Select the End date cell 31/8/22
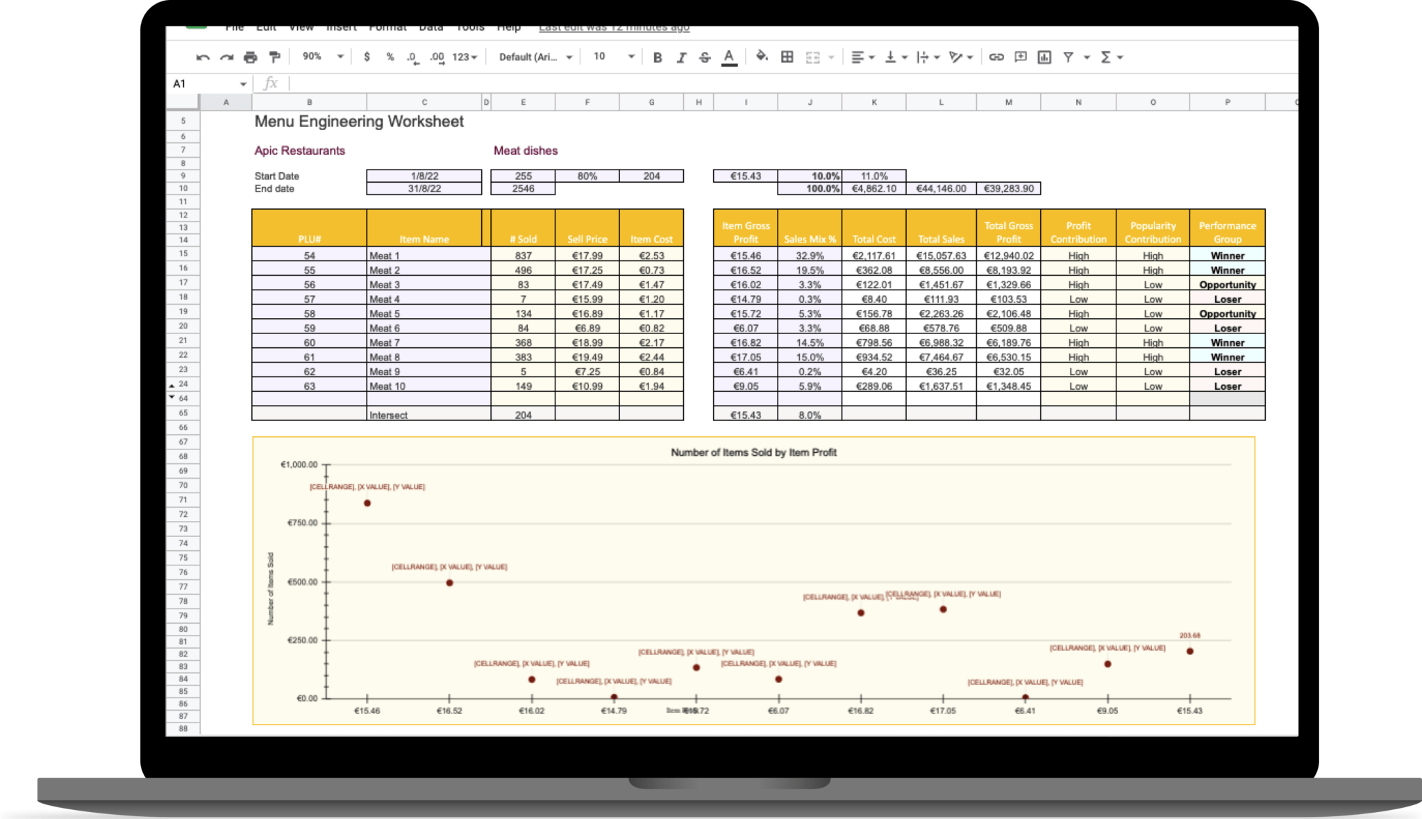Image resolution: width=1422 pixels, height=819 pixels. [424, 188]
